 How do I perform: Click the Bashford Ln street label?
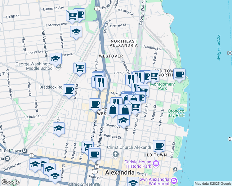(x=151, y=48)
